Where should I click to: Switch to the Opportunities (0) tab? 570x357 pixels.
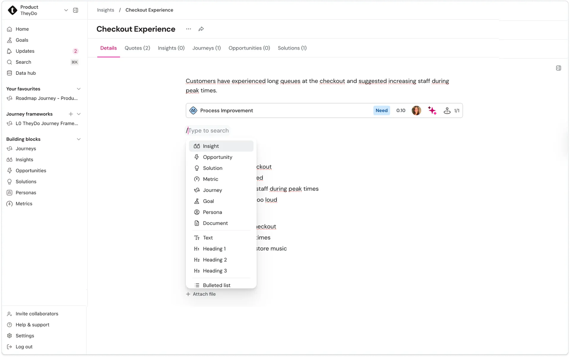(x=249, y=48)
